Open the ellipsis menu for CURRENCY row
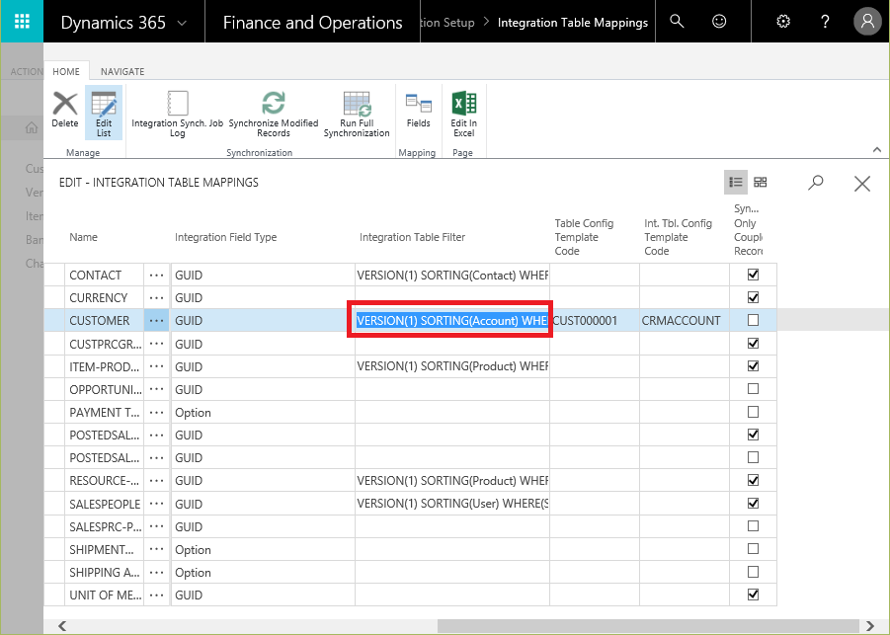The height and width of the screenshot is (635, 890). pos(157,298)
